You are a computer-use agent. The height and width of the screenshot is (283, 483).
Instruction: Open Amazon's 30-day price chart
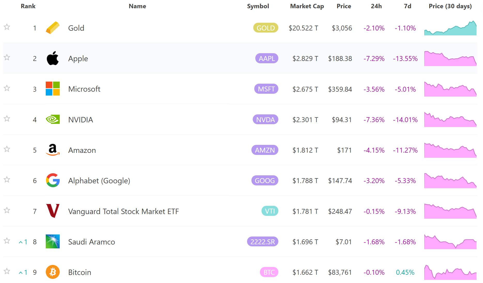click(x=450, y=150)
